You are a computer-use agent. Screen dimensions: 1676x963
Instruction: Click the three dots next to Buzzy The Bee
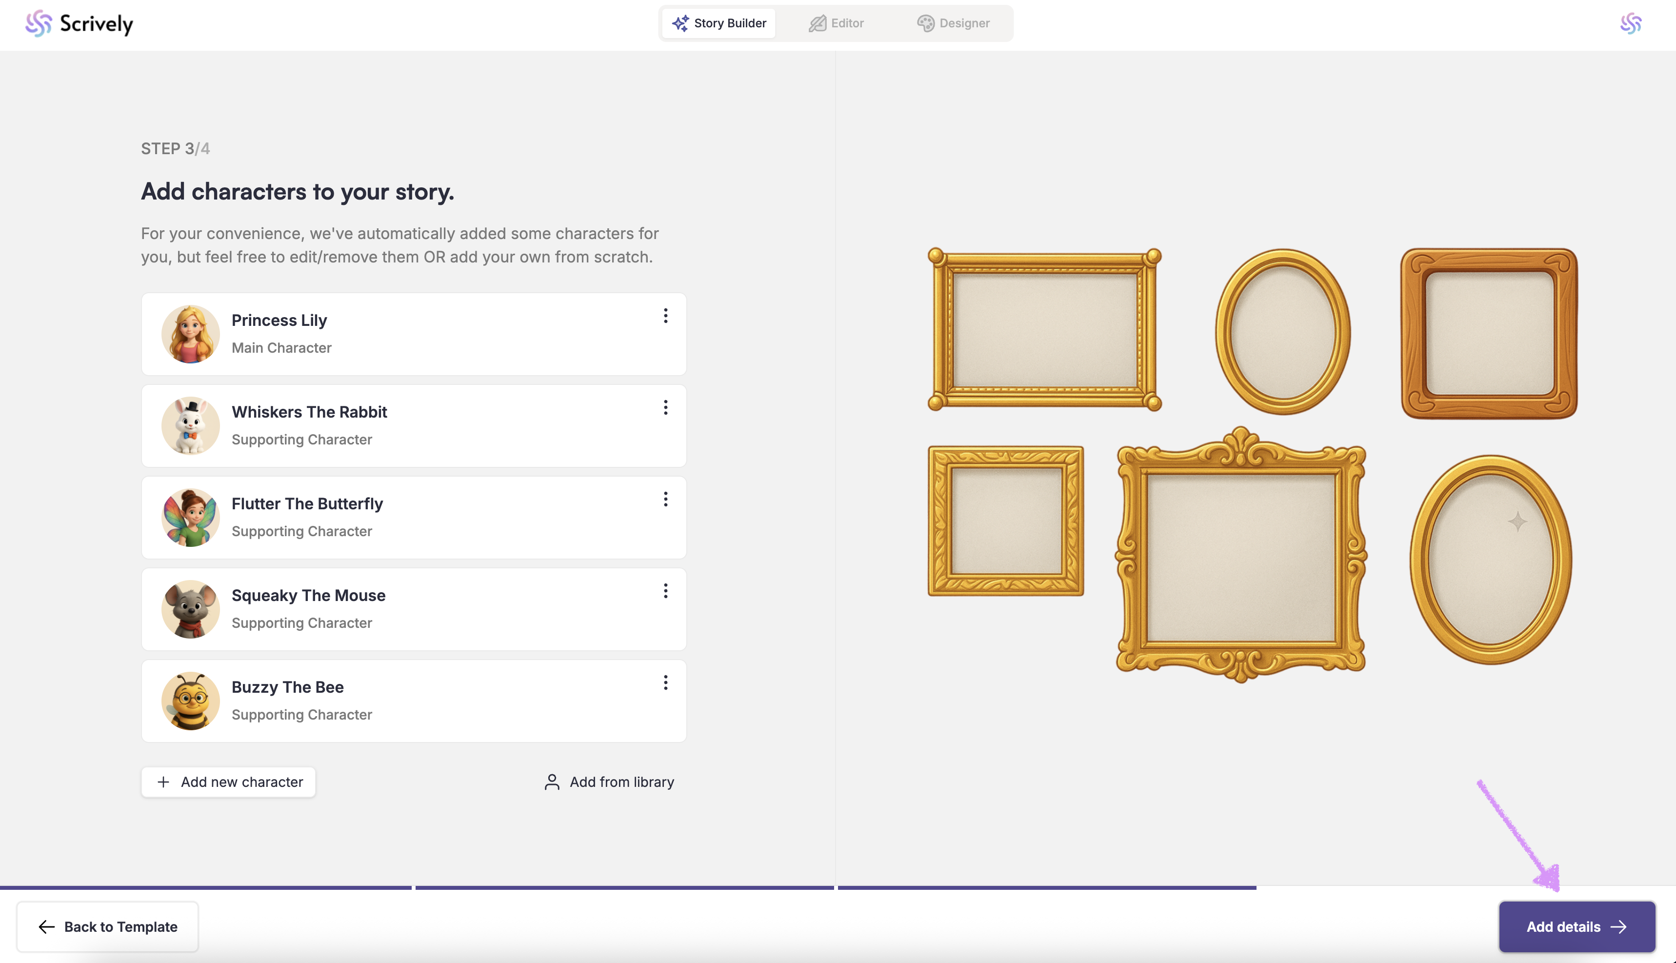pos(665,682)
